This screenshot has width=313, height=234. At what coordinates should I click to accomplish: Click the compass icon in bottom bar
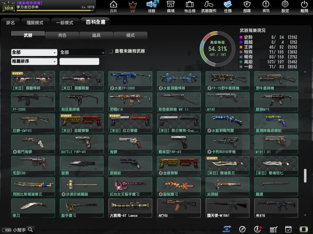[x=242, y=229]
